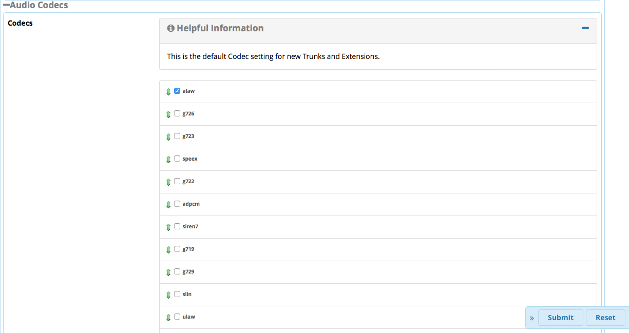Enable the g723 codec checkbox

(x=177, y=136)
